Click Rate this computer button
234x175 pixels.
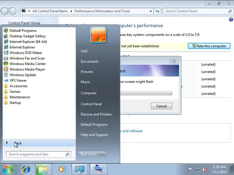pyautogui.click(x=209, y=46)
